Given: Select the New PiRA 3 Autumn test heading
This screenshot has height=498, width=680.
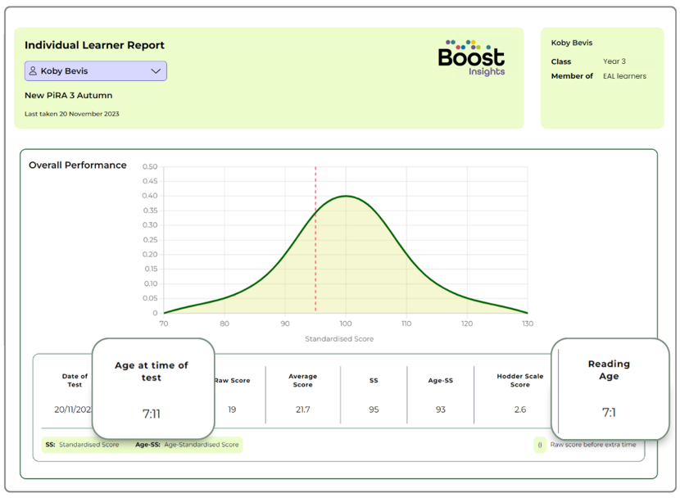Looking at the screenshot, I should pos(69,96).
